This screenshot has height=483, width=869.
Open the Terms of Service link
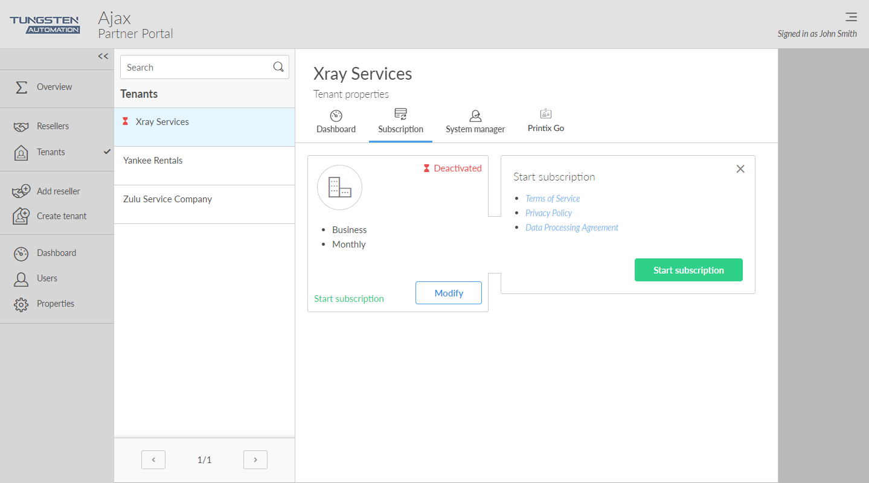pos(553,199)
